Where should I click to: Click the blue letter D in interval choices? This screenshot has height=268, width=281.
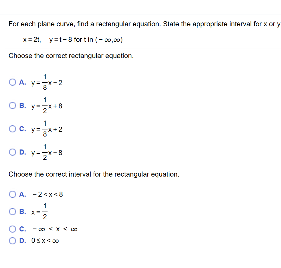tap(22, 240)
